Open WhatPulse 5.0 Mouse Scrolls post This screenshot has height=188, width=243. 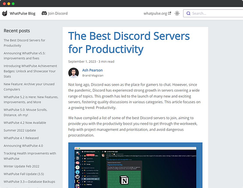point(25,112)
